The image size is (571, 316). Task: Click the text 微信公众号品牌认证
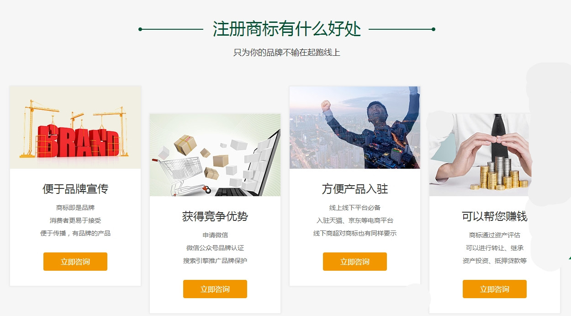(x=215, y=248)
